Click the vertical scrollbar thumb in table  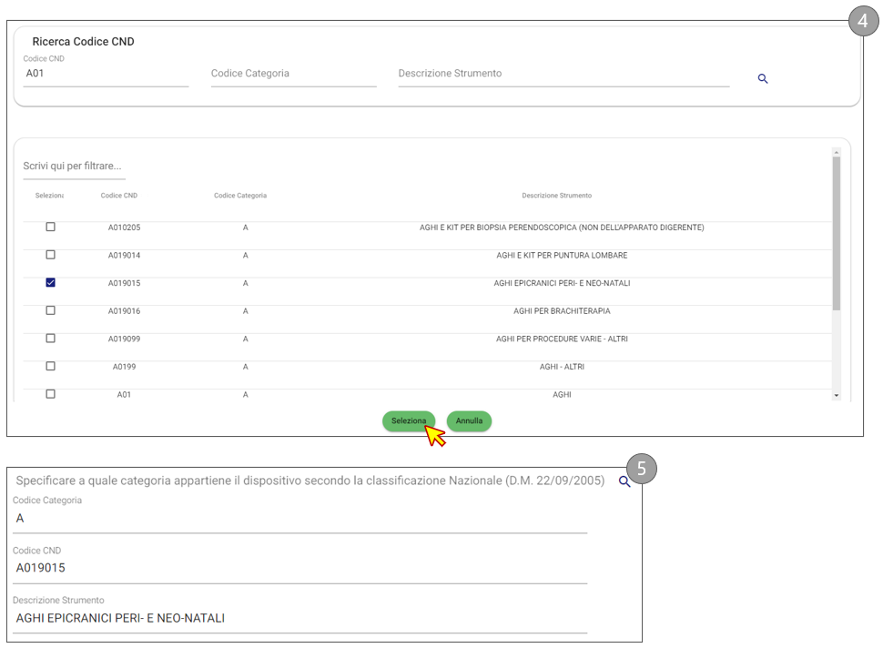coord(837,232)
